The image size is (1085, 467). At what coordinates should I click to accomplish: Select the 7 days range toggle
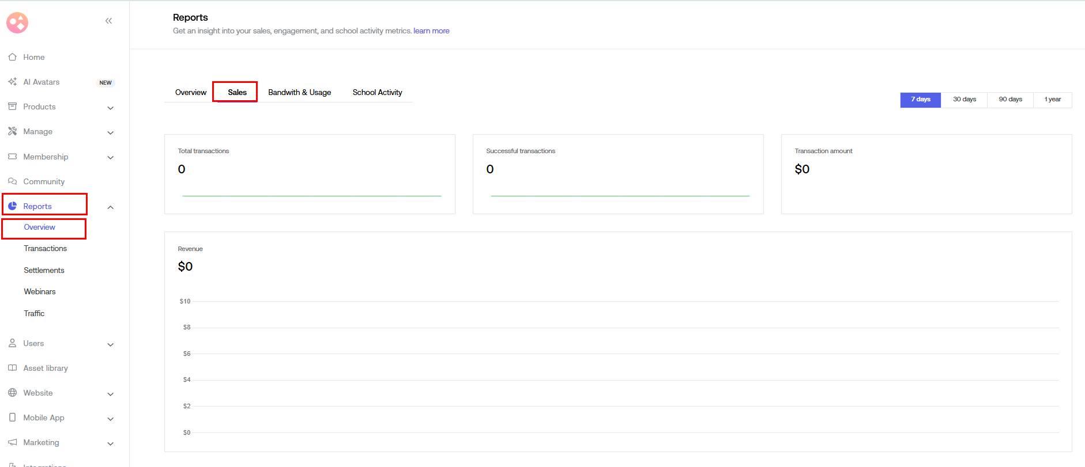pyautogui.click(x=920, y=100)
